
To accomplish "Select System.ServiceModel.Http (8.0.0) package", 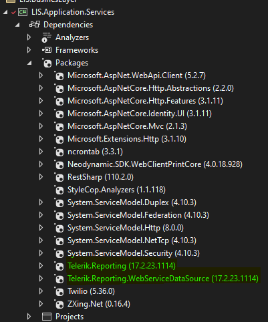I will click(126, 228).
